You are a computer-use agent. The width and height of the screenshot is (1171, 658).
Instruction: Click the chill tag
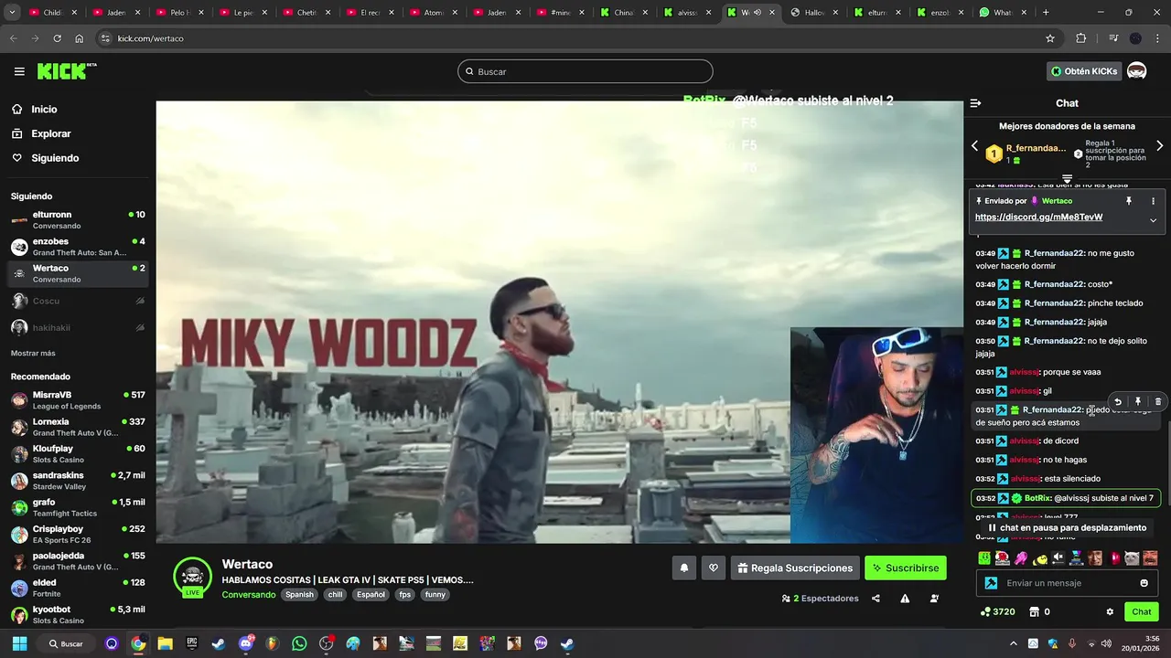click(335, 594)
